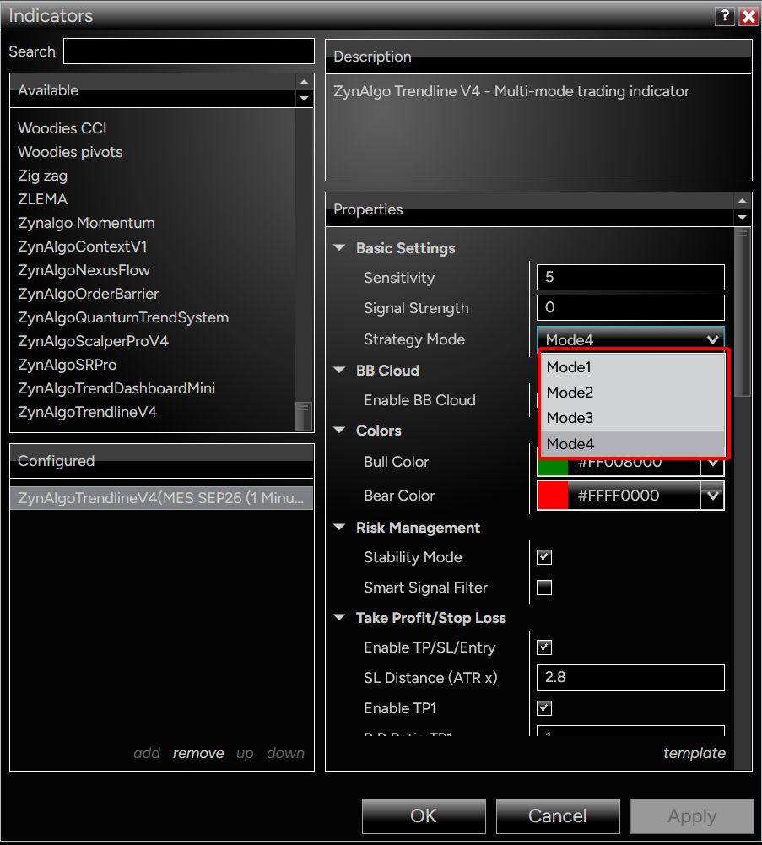Screen dimensions: 762x845
Task: Choose Mode2 from dropdown list
Action: click(x=632, y=393)
